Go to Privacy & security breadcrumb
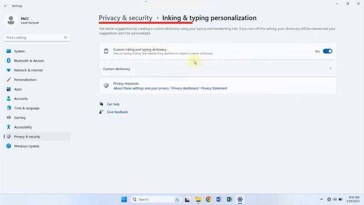Viewport: 364px width, 205px height. pyautogui.click(x=126, y=18)
